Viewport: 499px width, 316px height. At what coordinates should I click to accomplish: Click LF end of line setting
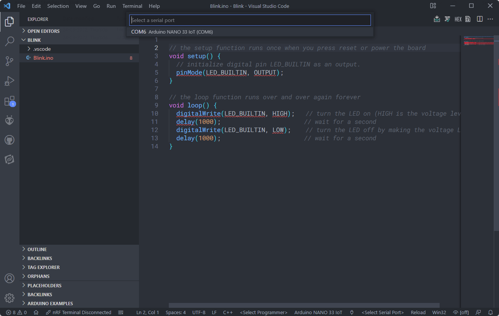[x=214, y=312]
